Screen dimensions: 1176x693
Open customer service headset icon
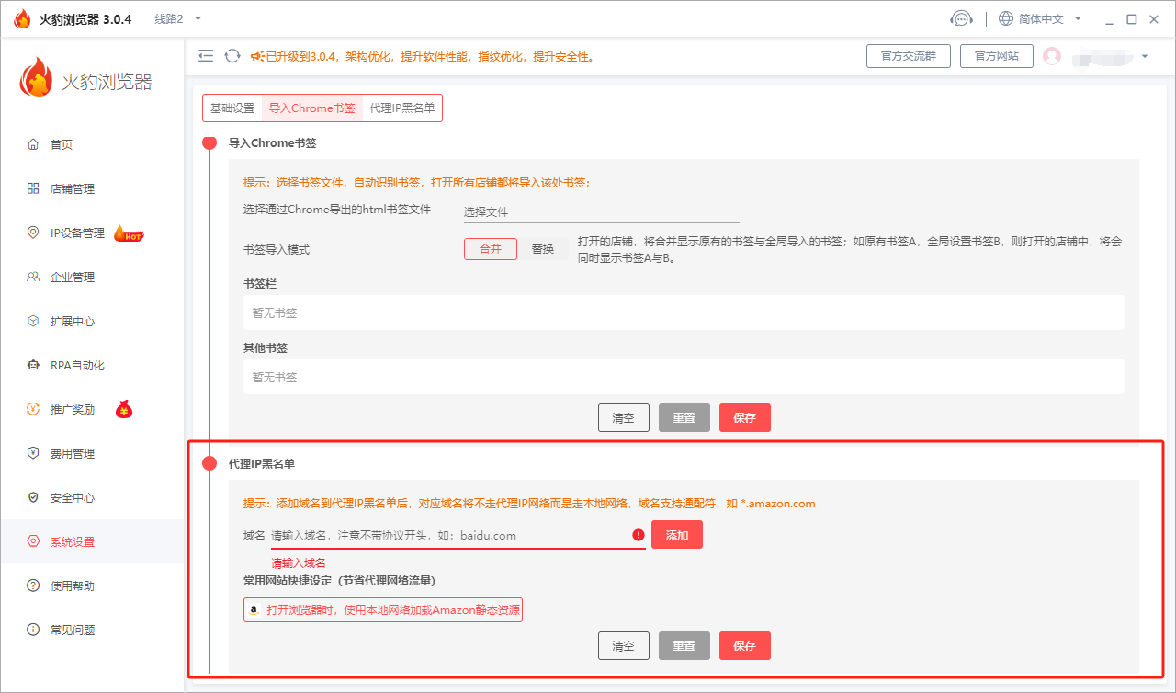point(961,18)
